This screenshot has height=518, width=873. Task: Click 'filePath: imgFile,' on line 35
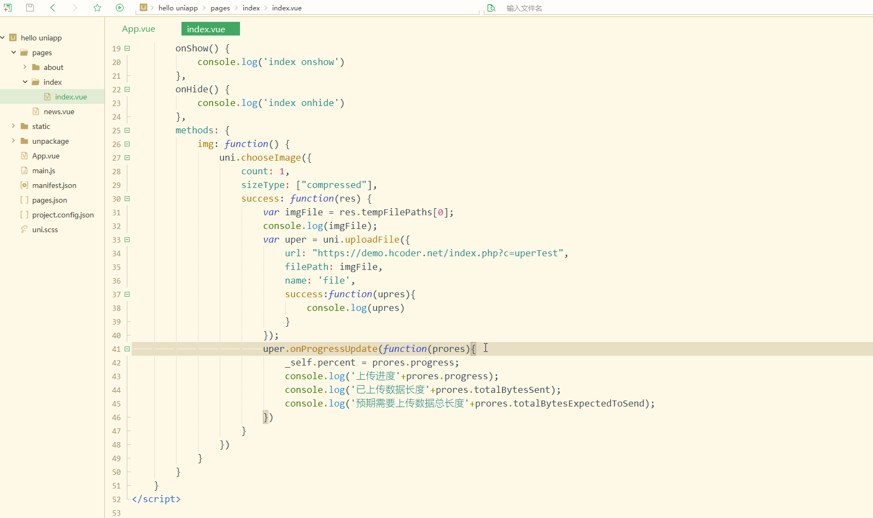point(333,267)
